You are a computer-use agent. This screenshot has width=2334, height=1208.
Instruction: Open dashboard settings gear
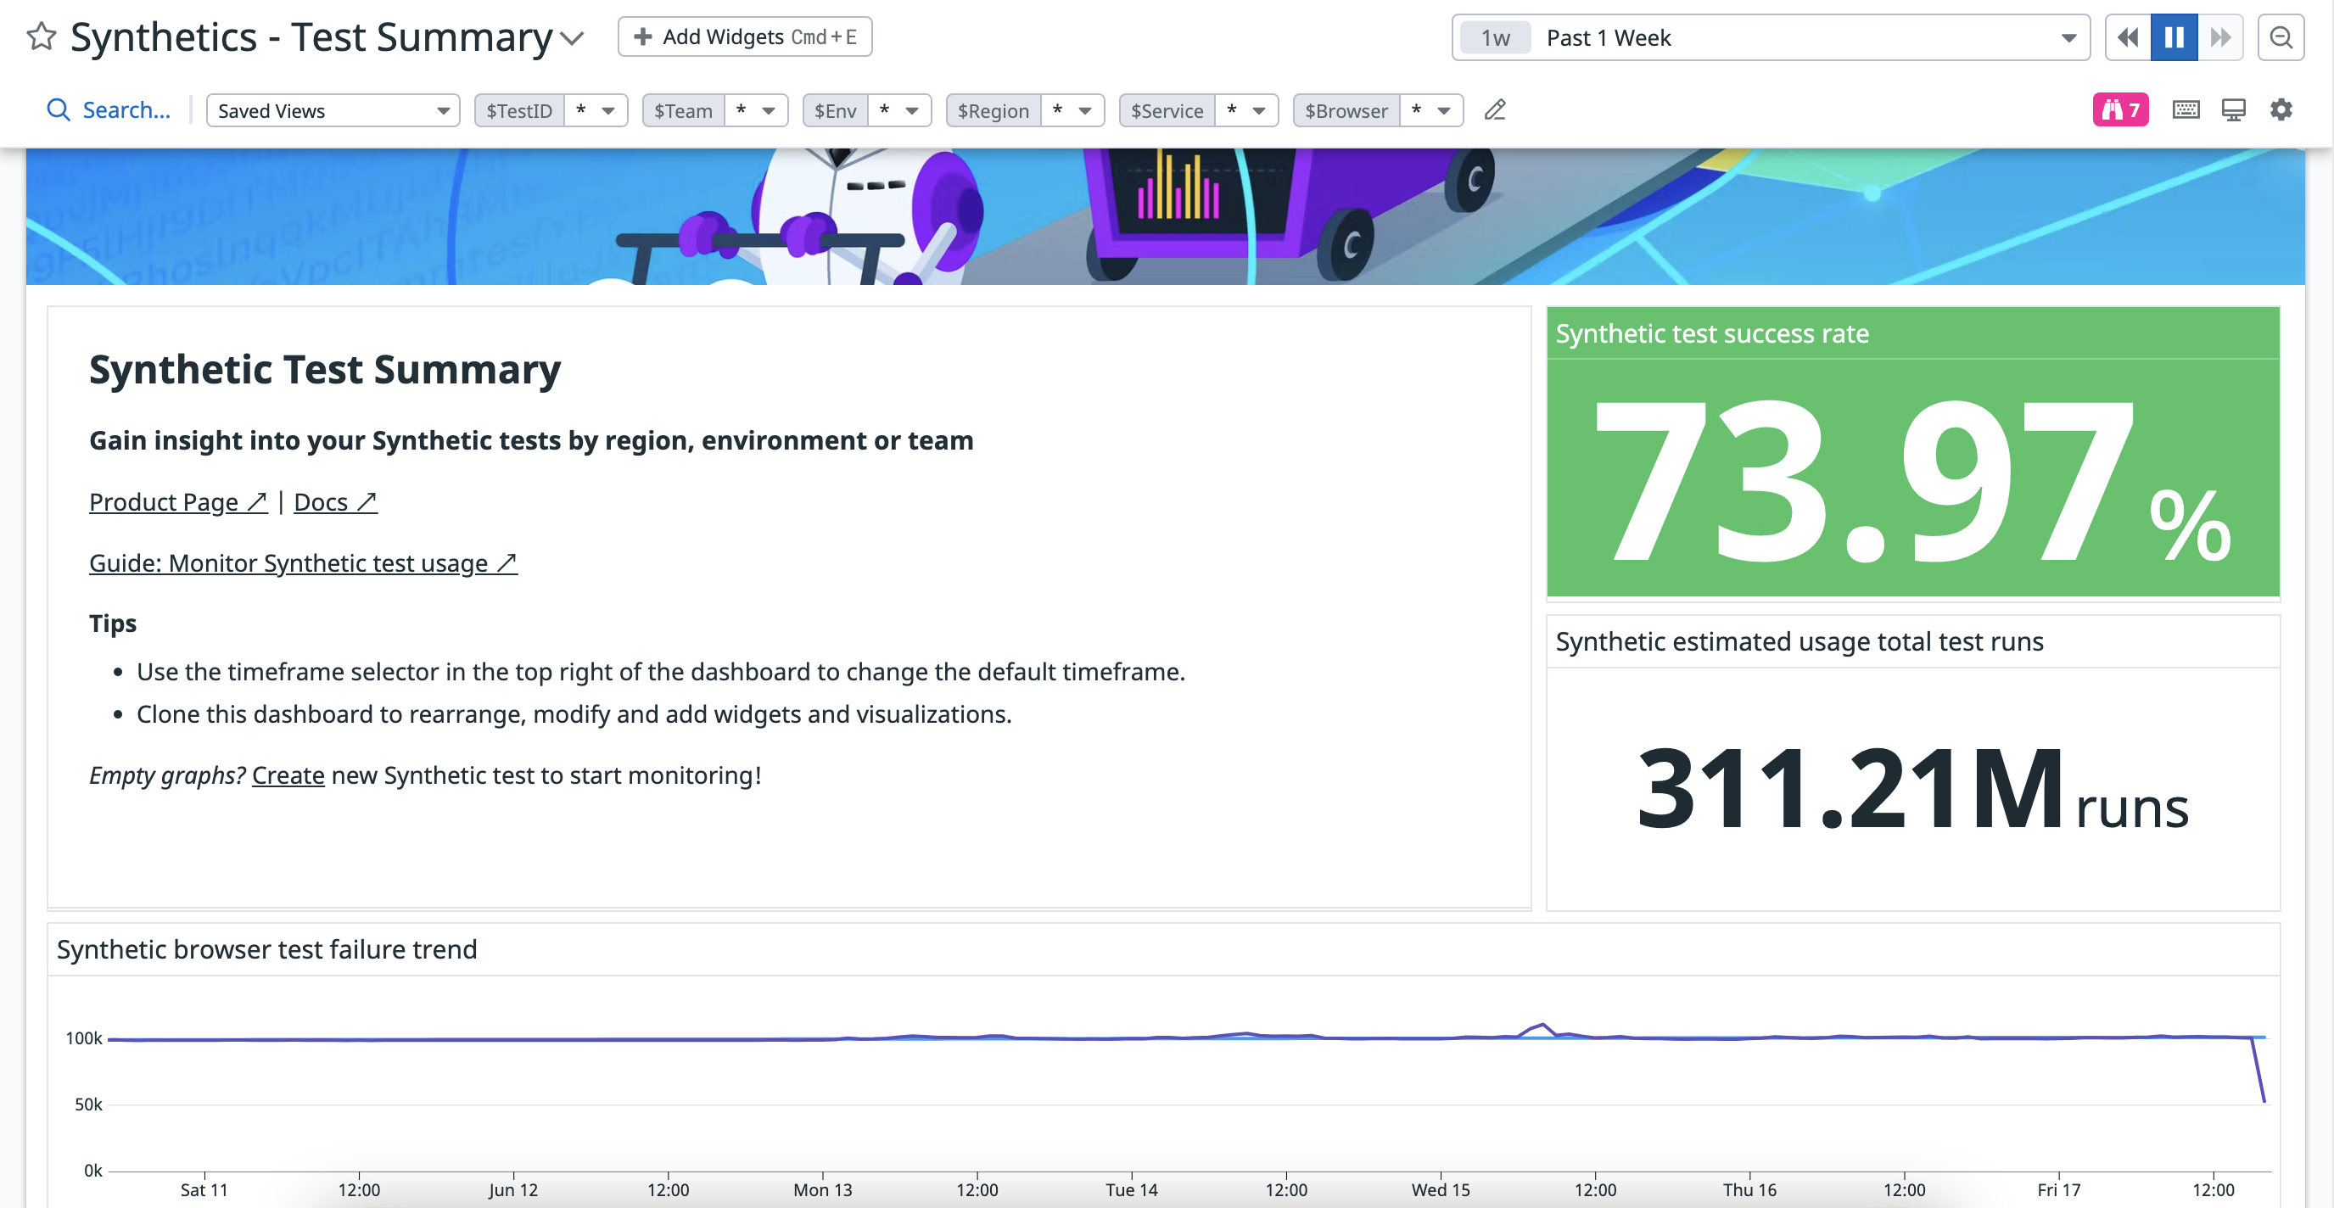coord(2281,109)
